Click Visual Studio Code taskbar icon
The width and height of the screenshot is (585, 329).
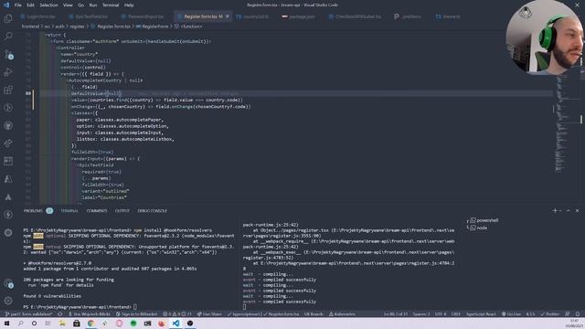point(175,323)
